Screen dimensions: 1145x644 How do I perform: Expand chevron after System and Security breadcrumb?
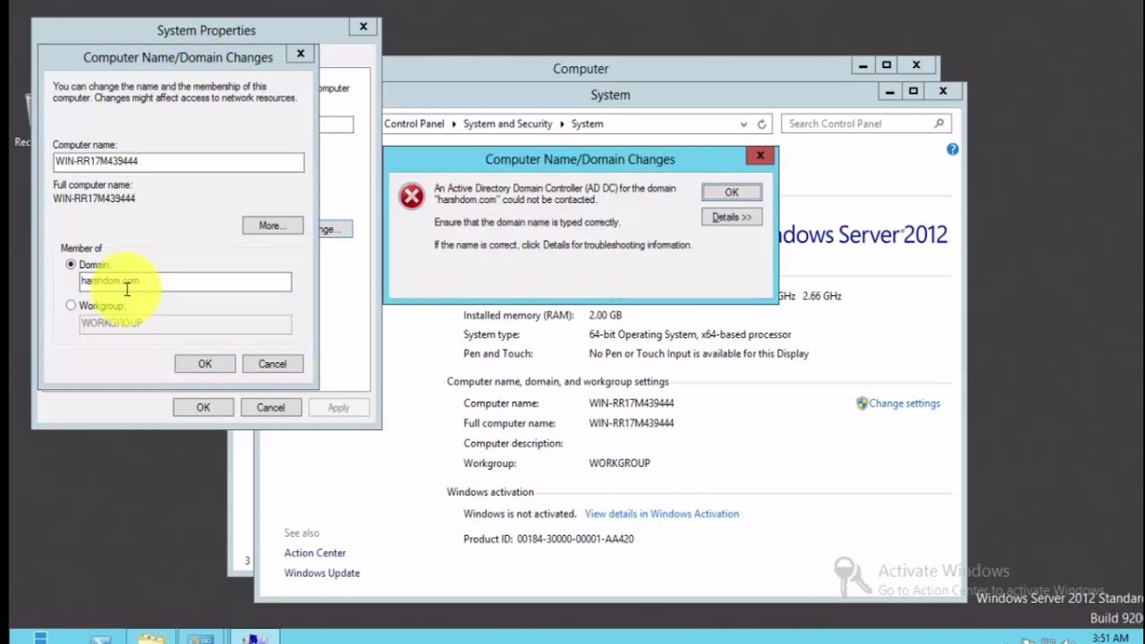[x=563, y=124]
